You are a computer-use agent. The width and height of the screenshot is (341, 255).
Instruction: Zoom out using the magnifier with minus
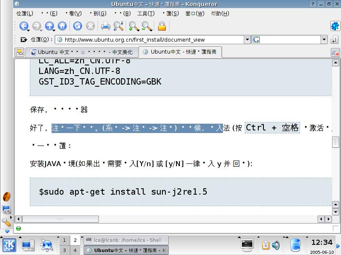point(147,26)
